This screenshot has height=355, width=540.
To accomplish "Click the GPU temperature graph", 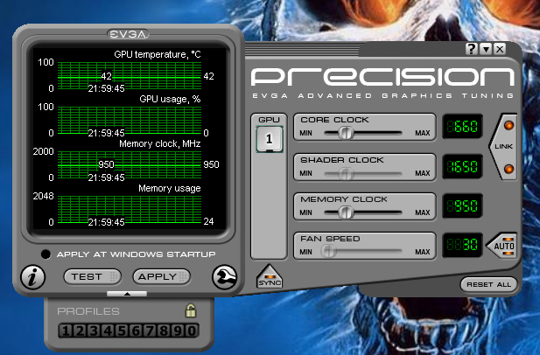I will pos(130,76).
